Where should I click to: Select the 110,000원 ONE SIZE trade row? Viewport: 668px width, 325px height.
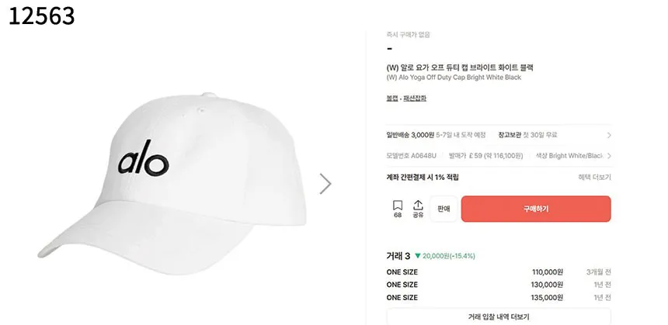pyautogui.click(x=498, y=272)
